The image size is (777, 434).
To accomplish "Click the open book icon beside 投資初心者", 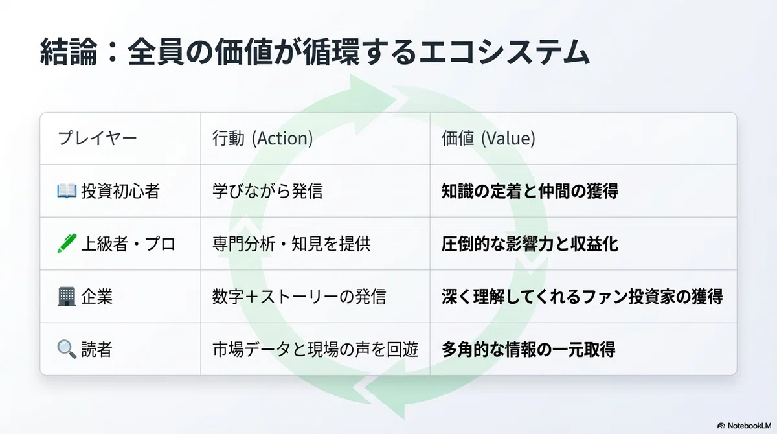I will coord(67,191).
